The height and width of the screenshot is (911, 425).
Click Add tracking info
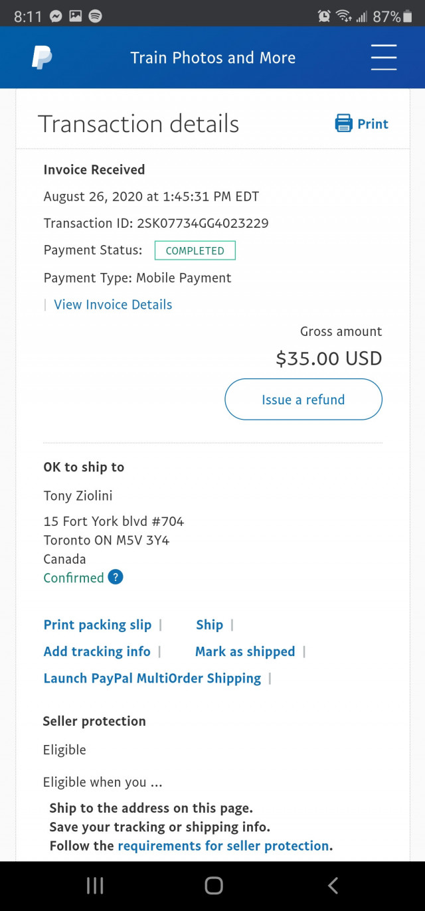[97, 651]
